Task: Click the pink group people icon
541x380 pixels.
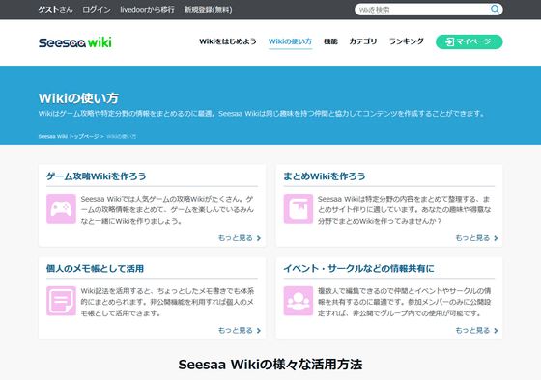Action: click(299, 301)
